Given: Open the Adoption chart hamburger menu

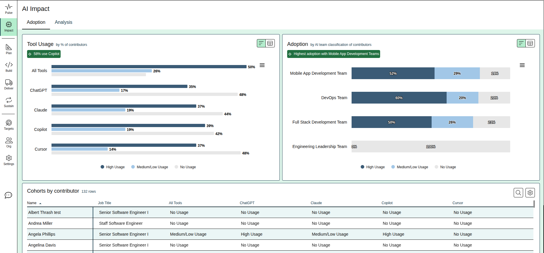Looking at the screenshot, I should click(522, 65).
